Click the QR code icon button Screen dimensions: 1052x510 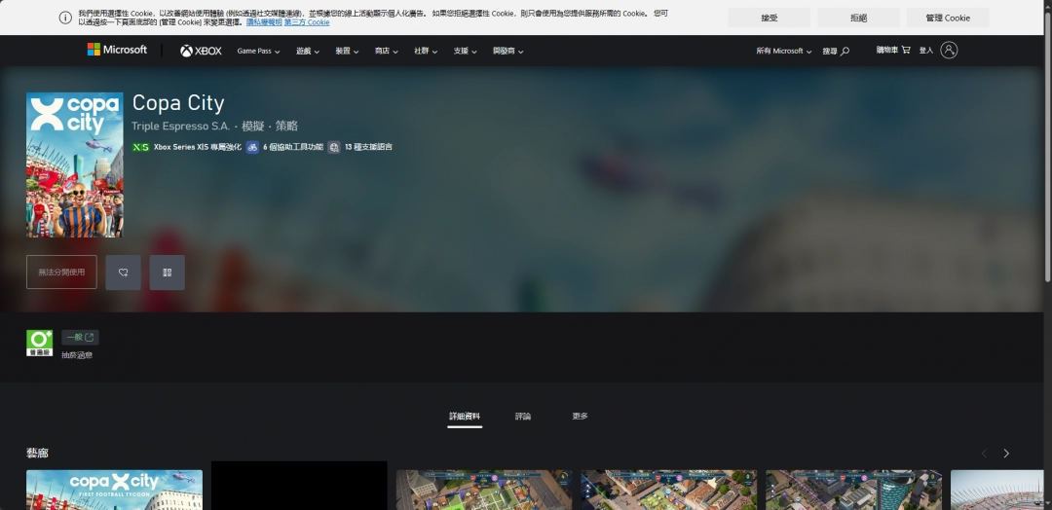tap(167, 273)
